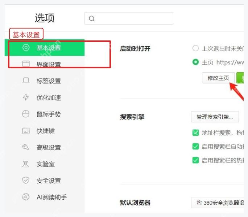Go to 优化加速 settings
The width and height of the screenshot is (248, 217).
point(45,97)
